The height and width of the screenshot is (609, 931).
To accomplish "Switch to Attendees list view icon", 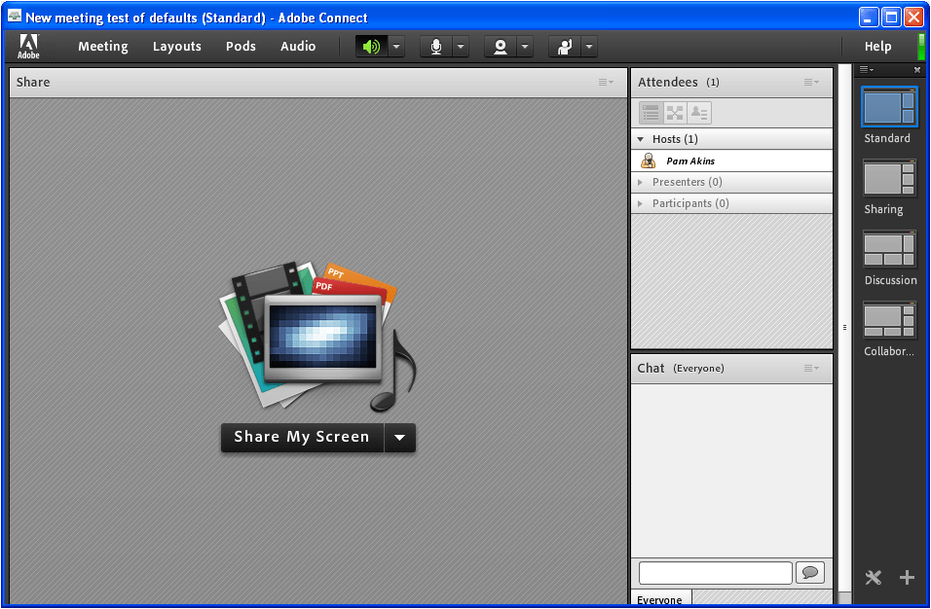I will (x=651, y=113).
